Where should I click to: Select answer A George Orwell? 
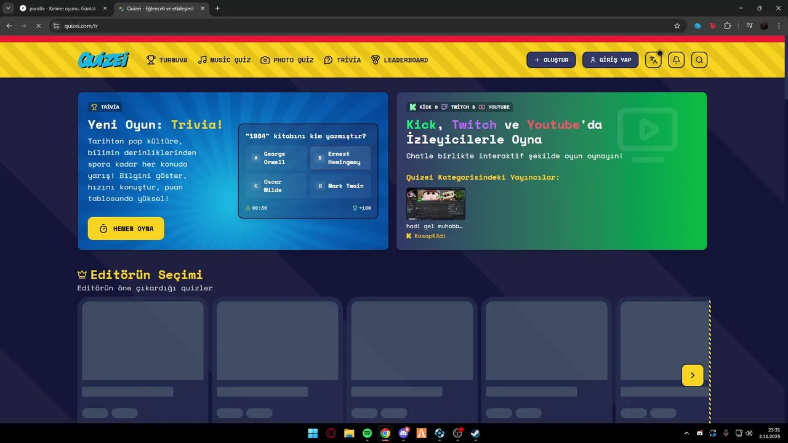tap(275, 158)
